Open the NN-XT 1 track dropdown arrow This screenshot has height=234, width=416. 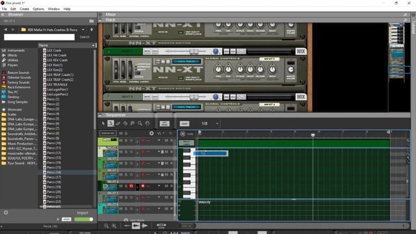(159, 151)
